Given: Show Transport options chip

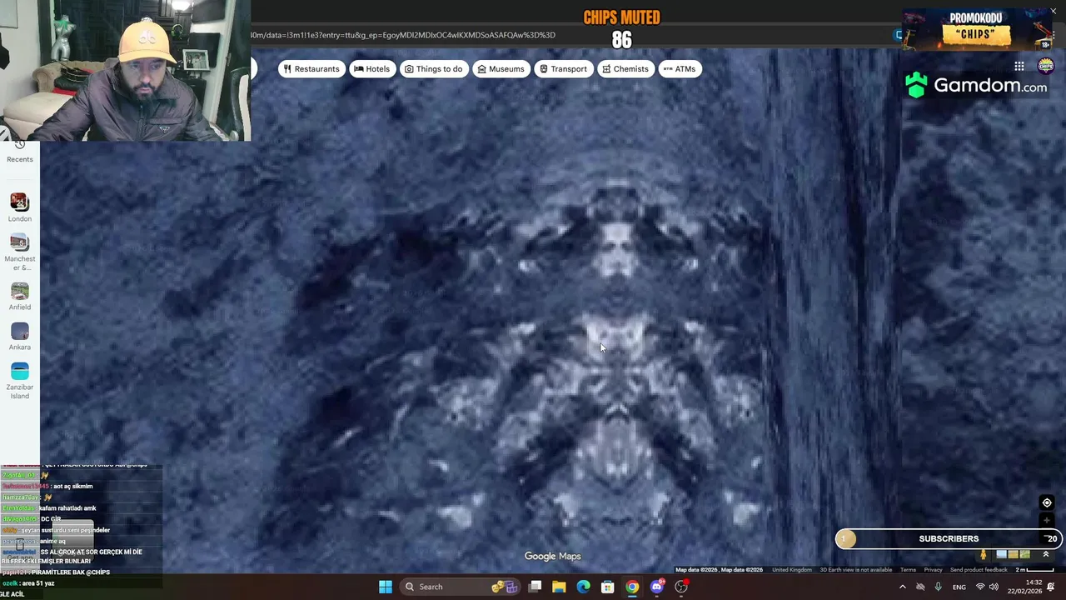Looking at the screenshot, I should click(563, 69).
